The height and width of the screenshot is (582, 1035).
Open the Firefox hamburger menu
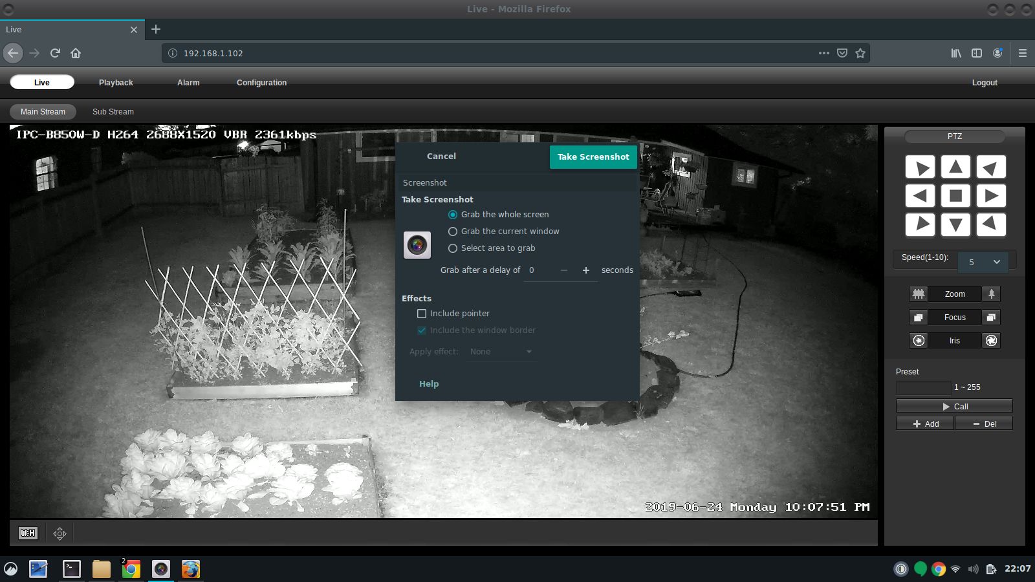click(1022, 53)
